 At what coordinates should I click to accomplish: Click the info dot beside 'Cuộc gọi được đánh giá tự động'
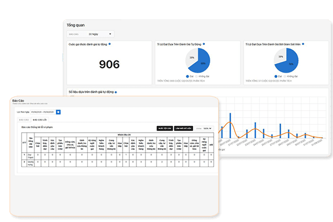109,44
